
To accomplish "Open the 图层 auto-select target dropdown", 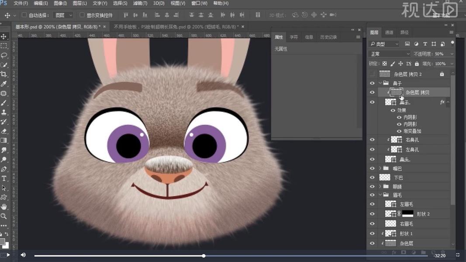I will 63,15.
